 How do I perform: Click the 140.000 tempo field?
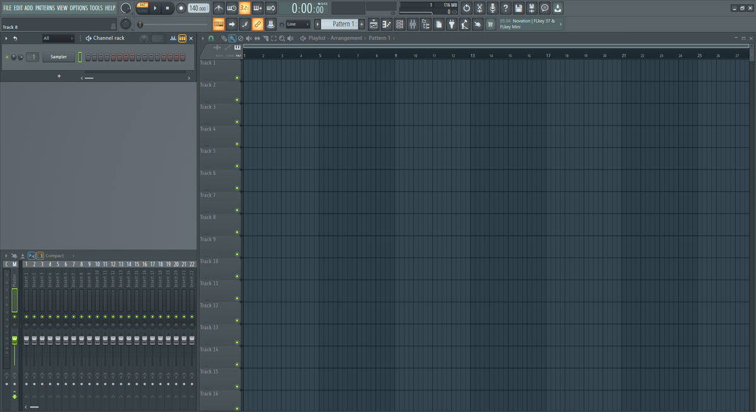[199, 8]
